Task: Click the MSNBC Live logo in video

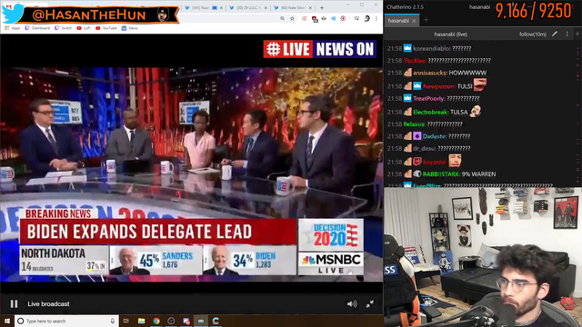Action: (331, 263)
